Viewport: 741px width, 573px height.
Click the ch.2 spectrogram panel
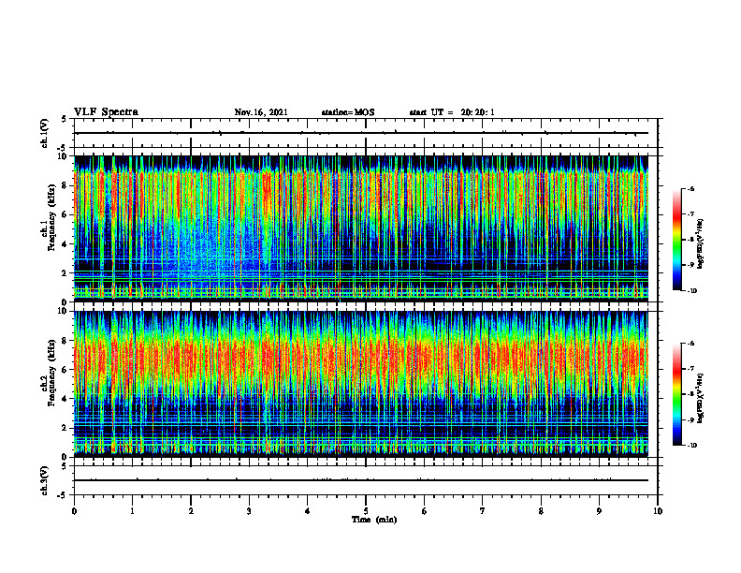[x=361, y=384]
